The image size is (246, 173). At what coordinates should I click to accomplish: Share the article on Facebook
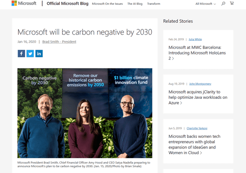[22, 54]
